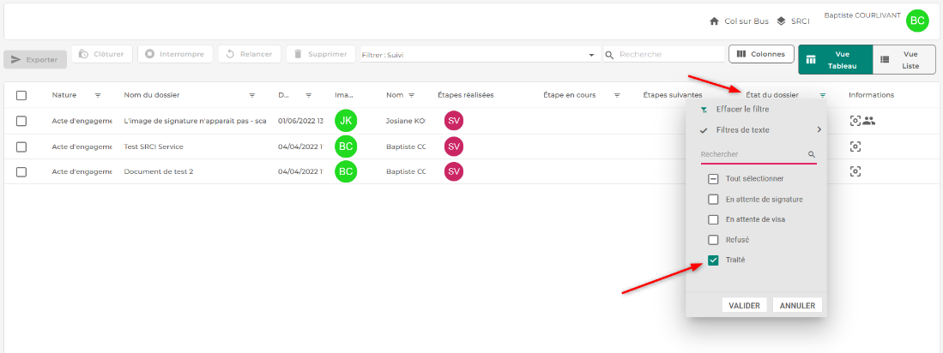Click the scan icon in the second row
This screenshot has height=353, width=943.
(855, 147)
